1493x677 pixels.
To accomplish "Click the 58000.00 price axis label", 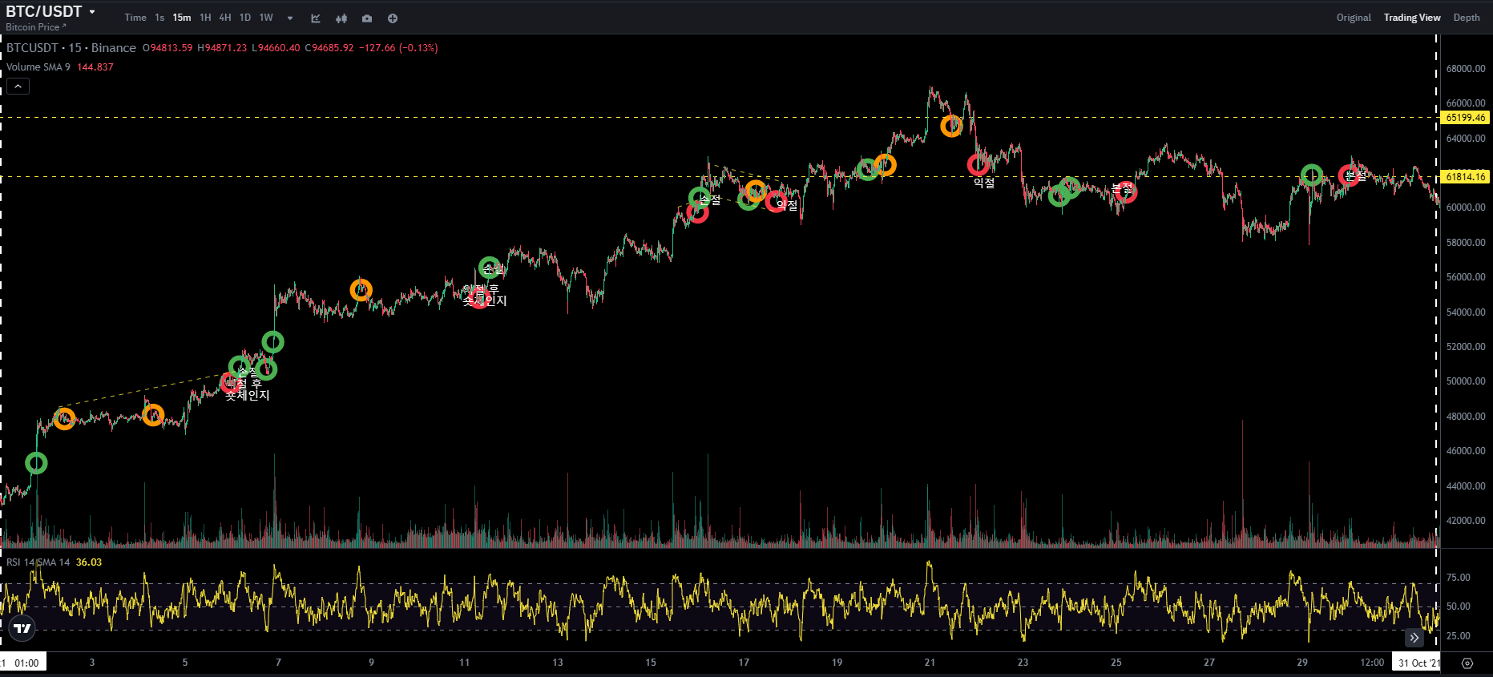I will (1466, 243).
